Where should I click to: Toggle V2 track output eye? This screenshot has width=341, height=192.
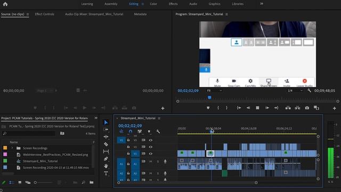click(x=150, y=147)
